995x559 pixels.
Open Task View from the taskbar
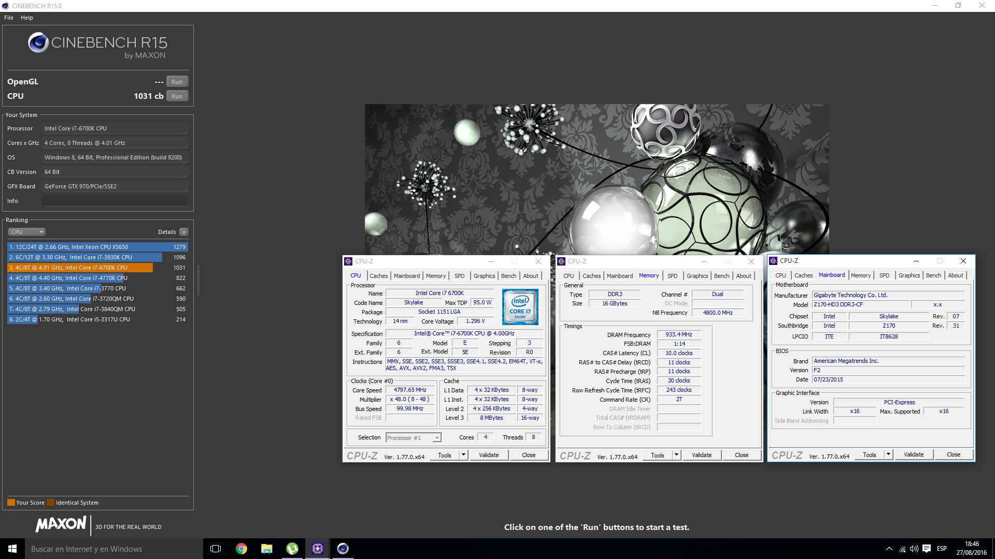click(x=216, y=549)
